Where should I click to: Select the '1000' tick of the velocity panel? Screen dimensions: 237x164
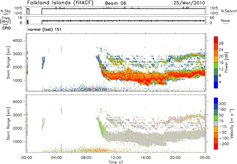(17, 142)
